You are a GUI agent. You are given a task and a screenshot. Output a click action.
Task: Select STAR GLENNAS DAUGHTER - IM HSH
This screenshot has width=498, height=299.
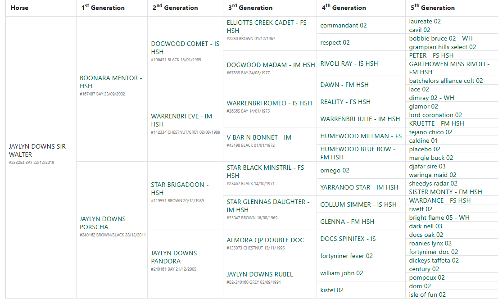point(268,206)
